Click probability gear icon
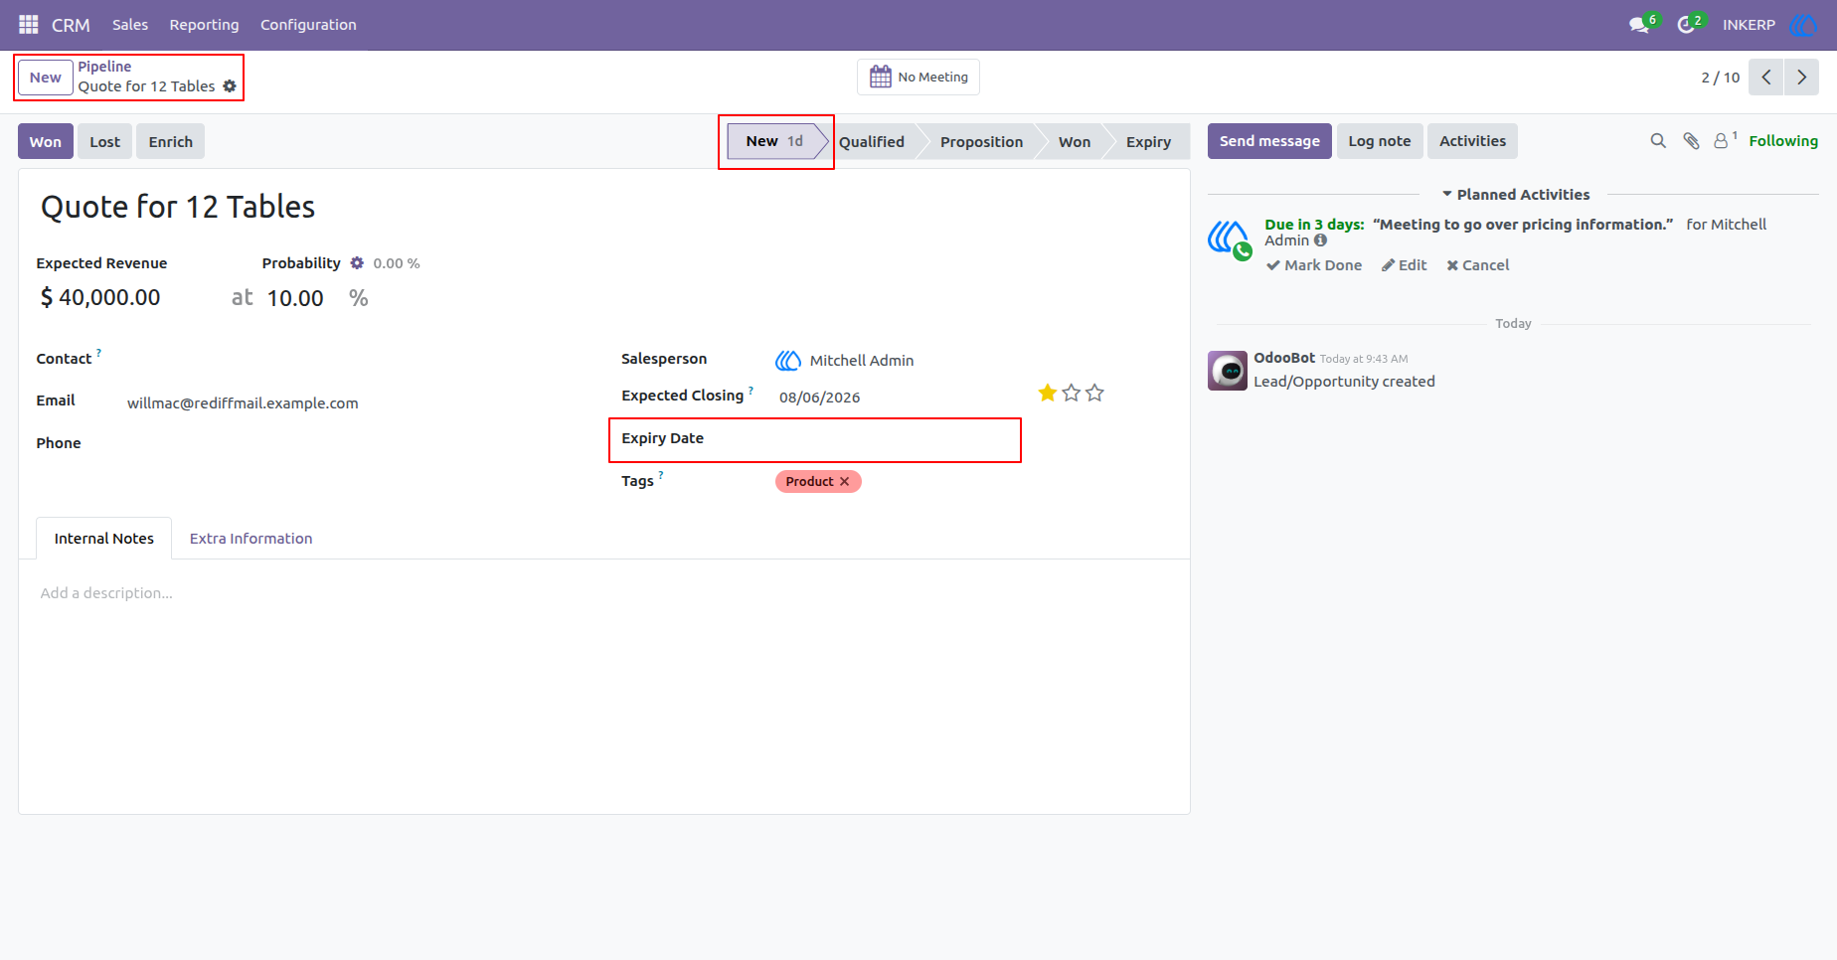1837x960 pixels. (357, 263)
